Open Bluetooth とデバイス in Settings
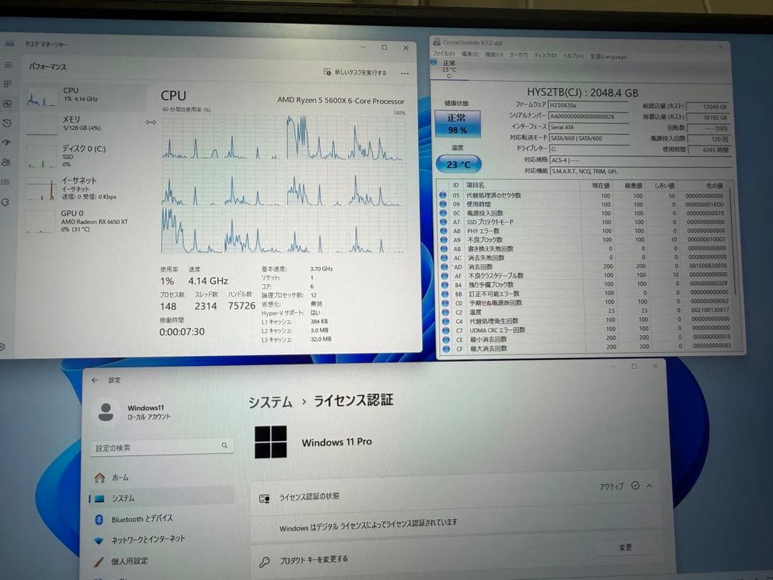The width and height of the screenshot is (773, 580). point(161,519)
